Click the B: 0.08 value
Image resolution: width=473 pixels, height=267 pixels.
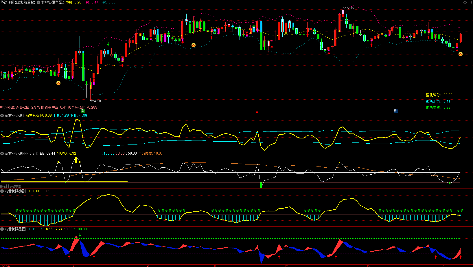[x=35, y=191]
